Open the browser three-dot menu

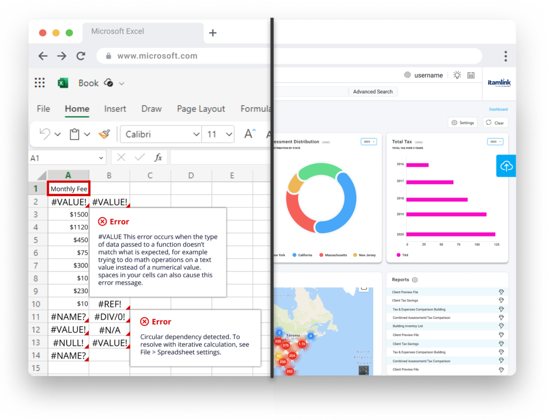(x=505, y=56)
